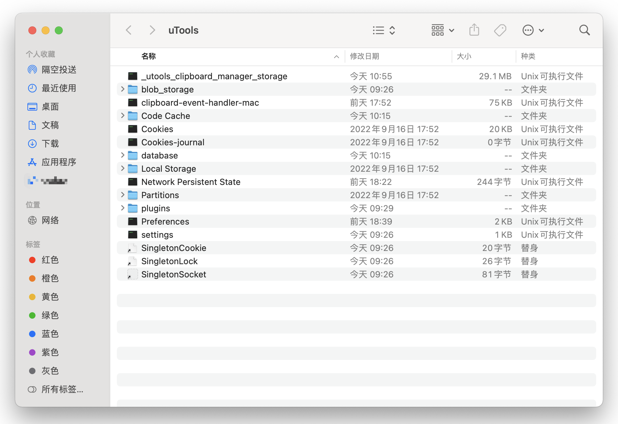Select the settings file icon
The width and height of the screenshot is (618, 424).
pyautogui.click(x=133, y=235)
